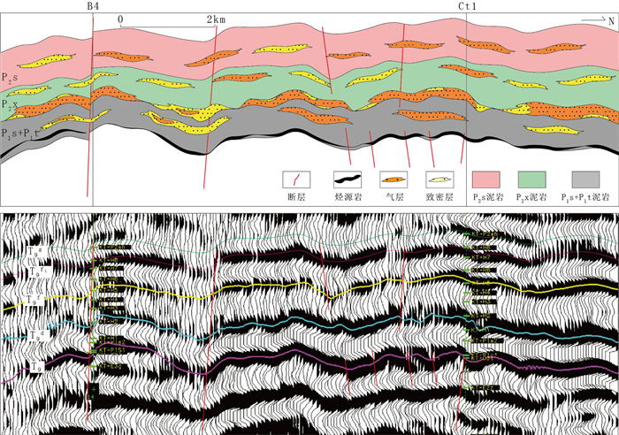This screenshot has width=619, height=435.
Task: Click the B4 well label
Action: click(93, 7)
